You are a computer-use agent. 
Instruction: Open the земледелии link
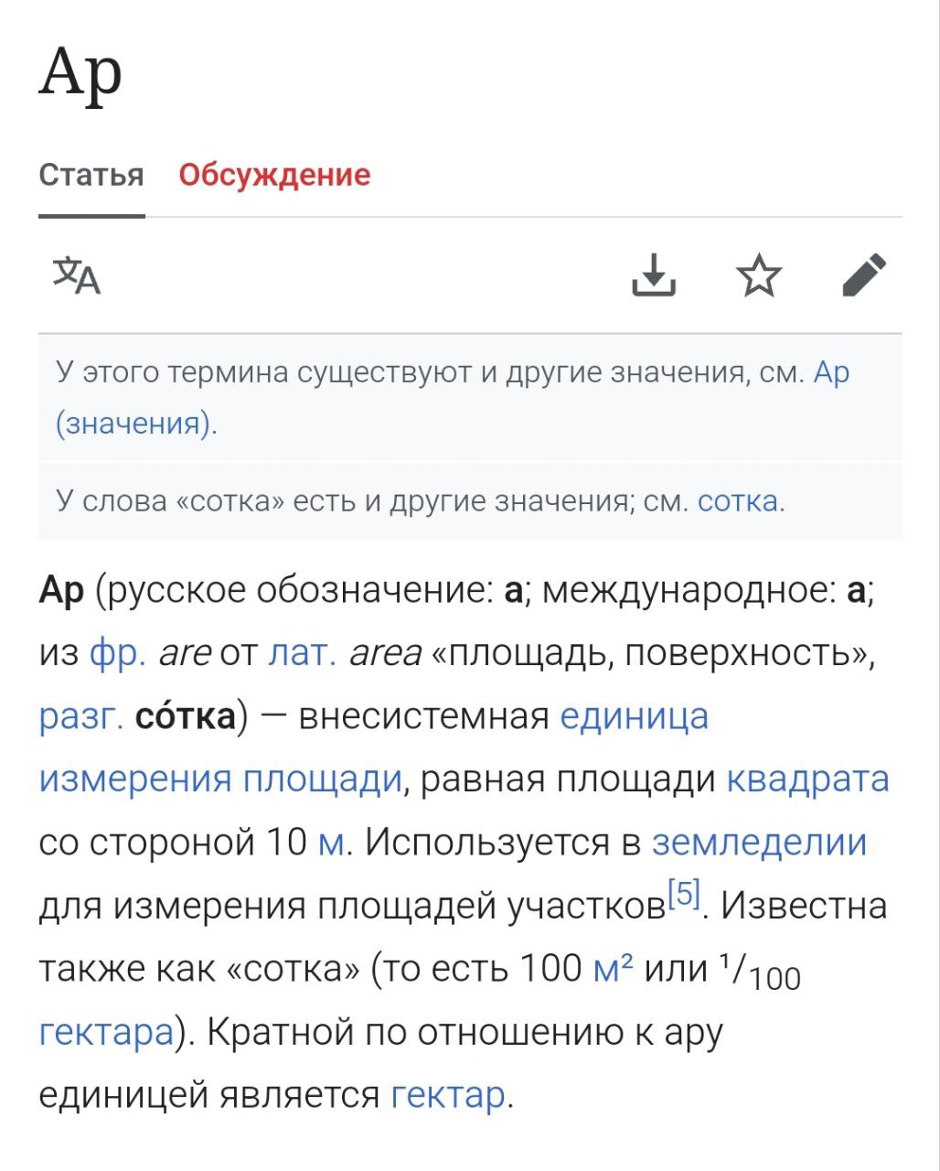tap(759, 842)
